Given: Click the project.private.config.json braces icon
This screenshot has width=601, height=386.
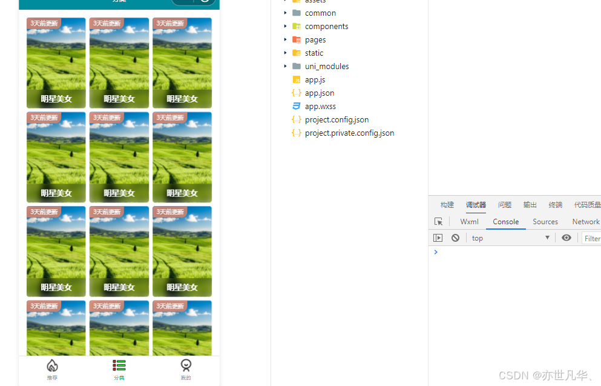Looking at the screenshot, I should coord(297,133).
